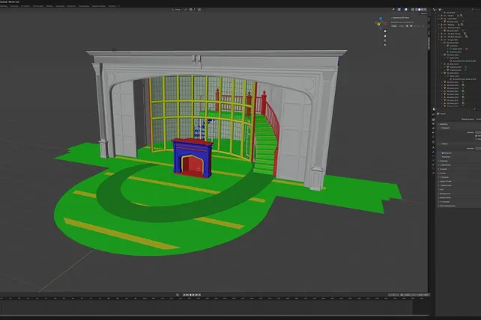Open the Options dropdown below viewport header
Screen dimensions: 481x320
pos(425,13)
